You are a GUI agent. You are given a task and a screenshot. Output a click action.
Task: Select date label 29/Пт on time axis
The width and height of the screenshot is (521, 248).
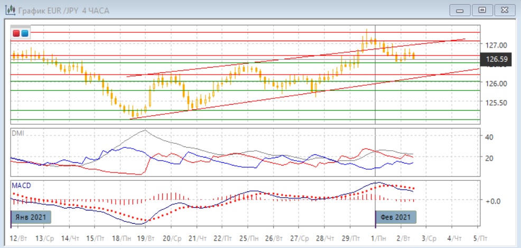coord(351,238)
